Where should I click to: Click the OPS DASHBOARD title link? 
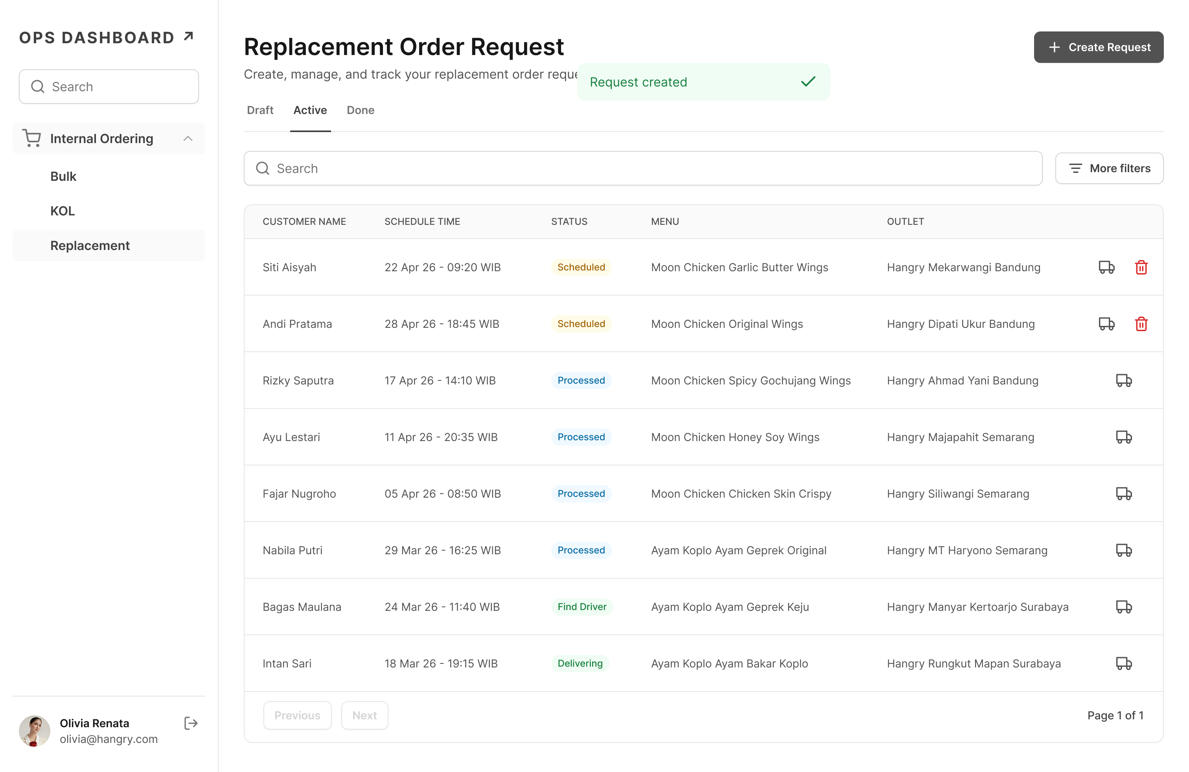(96, 37)
